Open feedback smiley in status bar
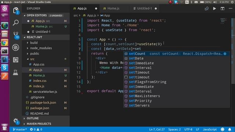The height and width of the screenshot is (132, 235). (x=223, y=129)
